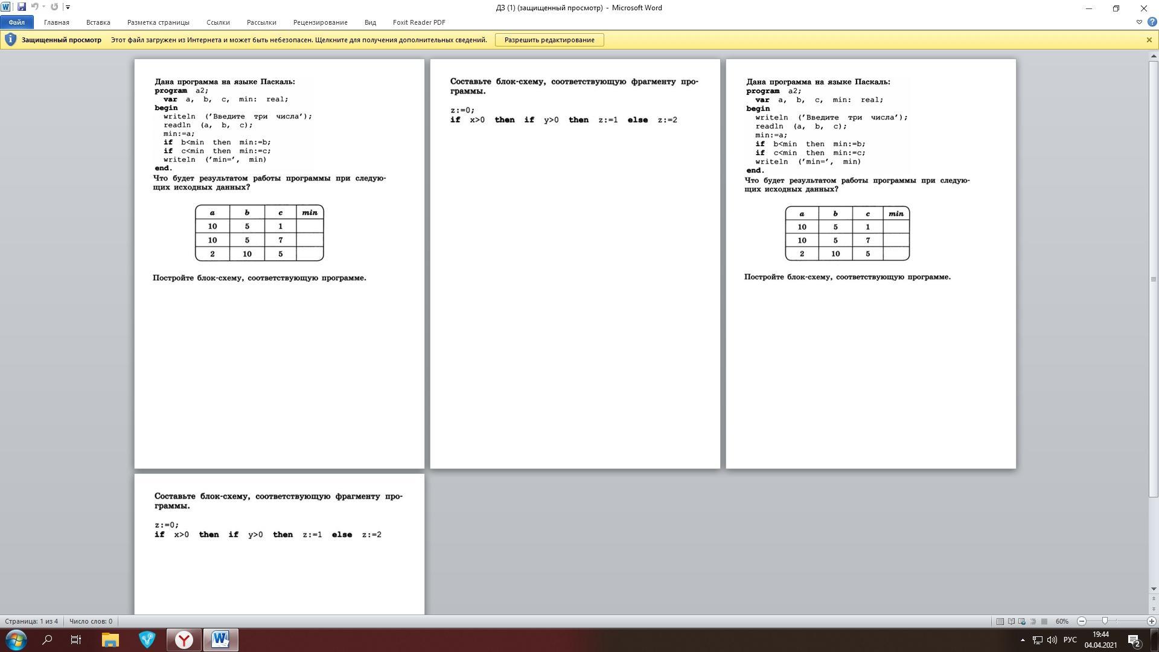The width and height of the screenshot is (1159, 652).
Task: Click next page browse button
Action: tap(1154, 610)
